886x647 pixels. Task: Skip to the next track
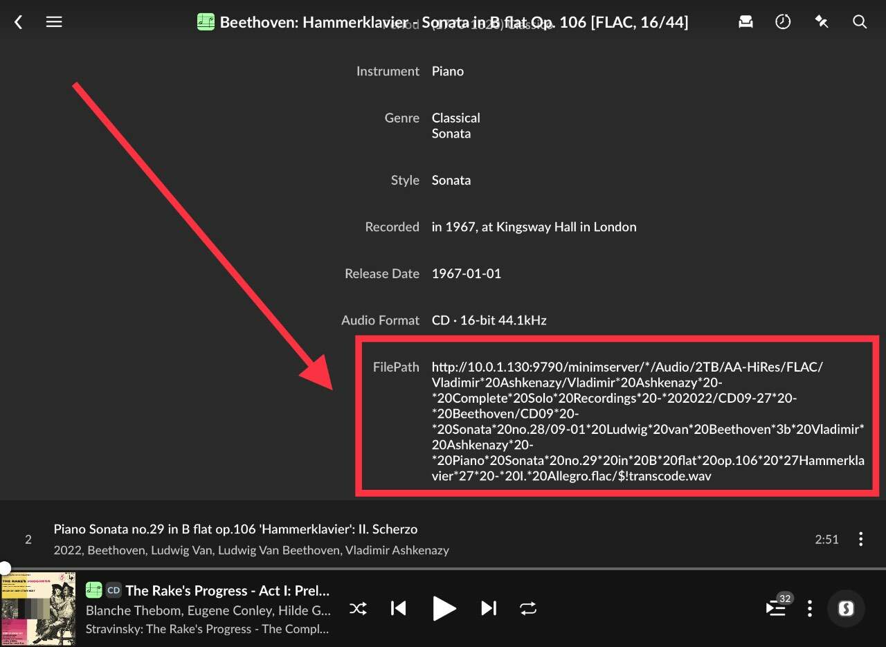coord(489,608)
